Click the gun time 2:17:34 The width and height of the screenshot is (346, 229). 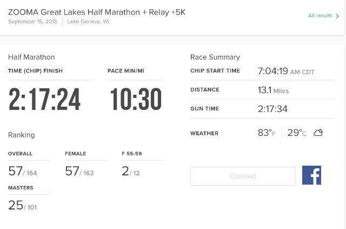click(272, 109)
